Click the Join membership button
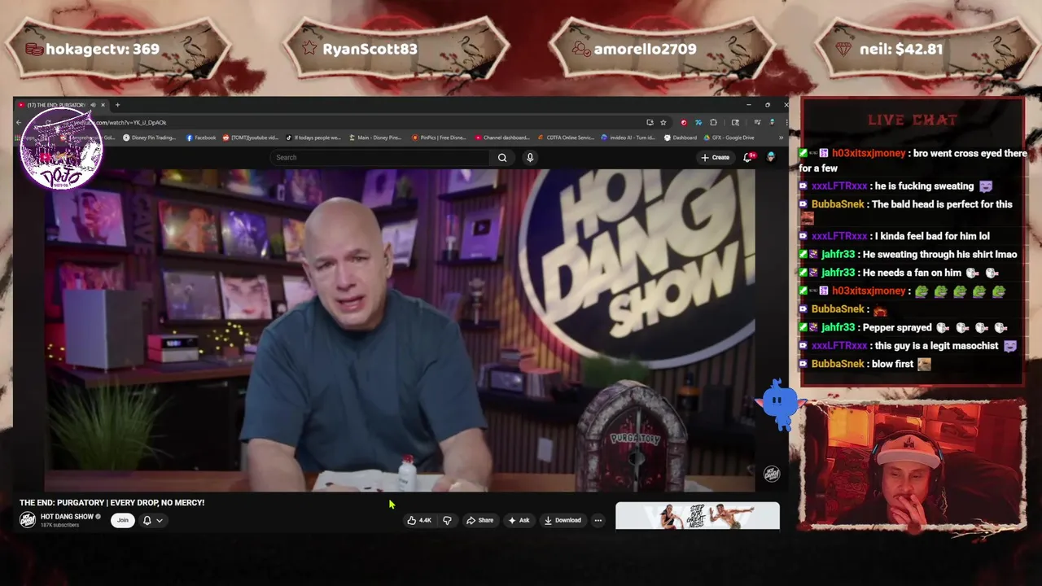This screenshot has width=1042, height=586. point(123,520)
